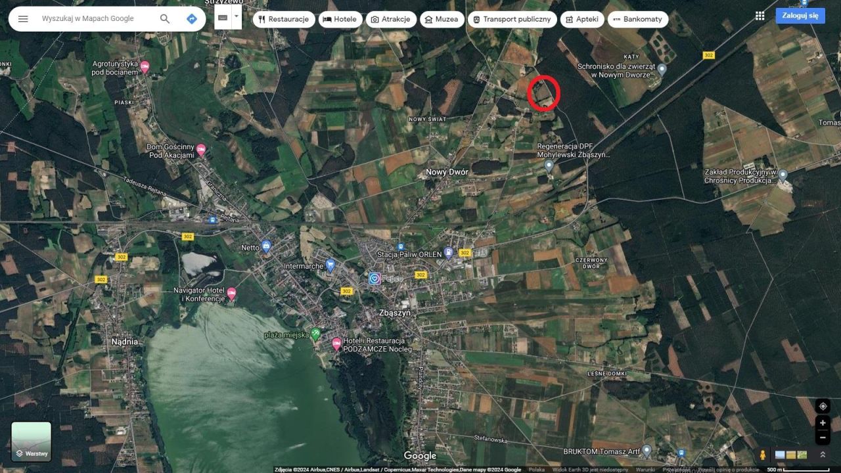The height and width of the screenshot is (473, 841).
Task: Show Atrakcje on the map
Action: click(391, 19)
